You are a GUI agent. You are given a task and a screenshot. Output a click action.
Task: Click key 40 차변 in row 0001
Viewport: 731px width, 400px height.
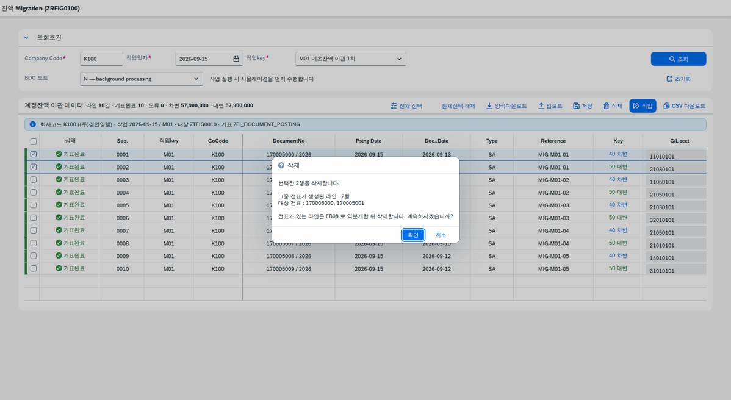point(618,154)
